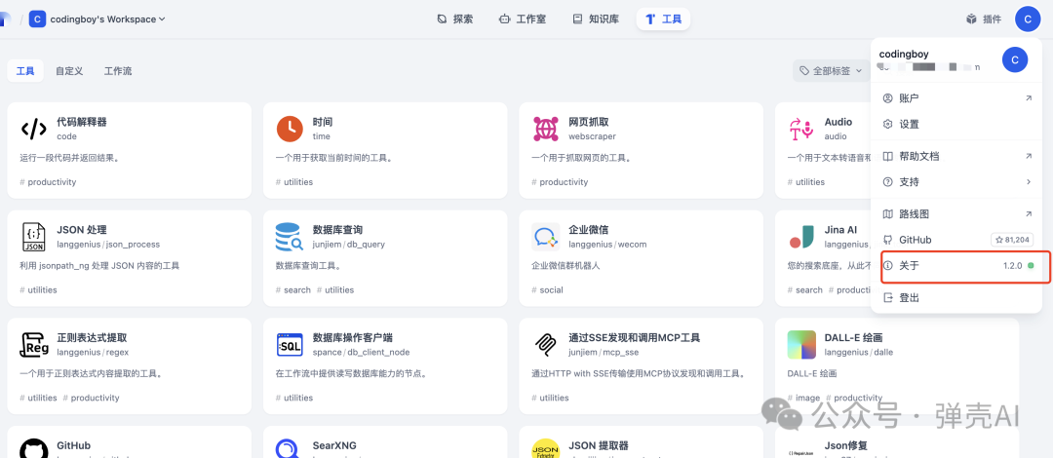Viewport: 1053px width, 458px height.
Task: Open the 全部标签 tag filter dropdown
Action: pyautogui.click(x=832, y=70)
